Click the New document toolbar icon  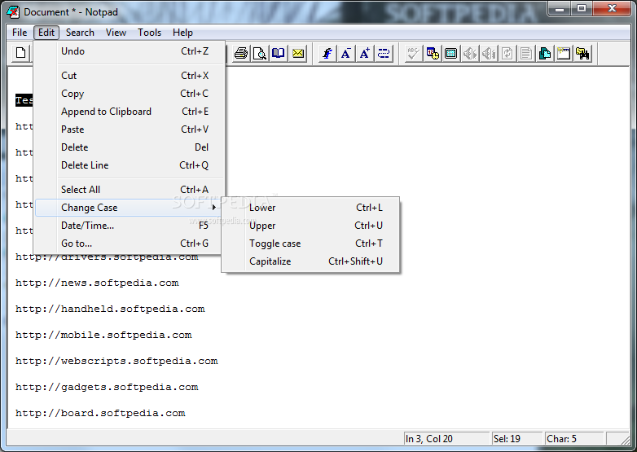coord(20,53)
